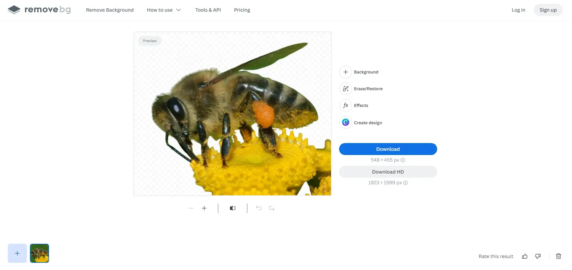Zoom out with the minus icon

pos(191,208)
